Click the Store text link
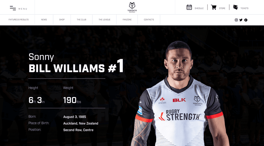This screenshot has width=264, height=146. click(222, 8)
